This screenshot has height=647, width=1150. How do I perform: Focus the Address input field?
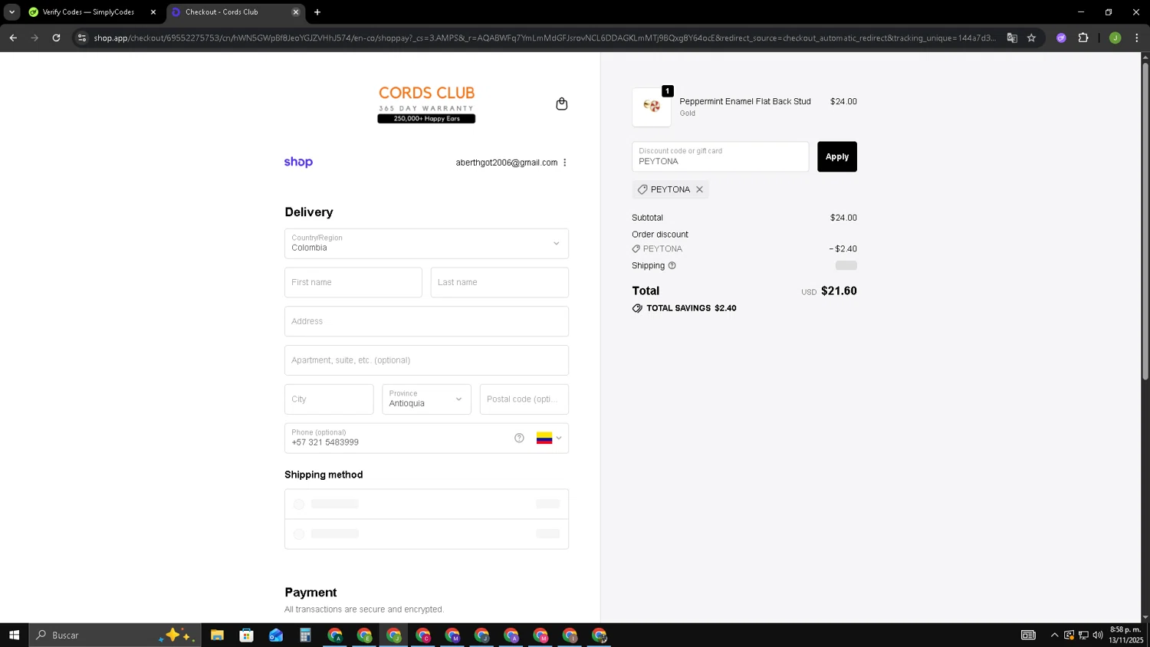click(x=426, y=321)
